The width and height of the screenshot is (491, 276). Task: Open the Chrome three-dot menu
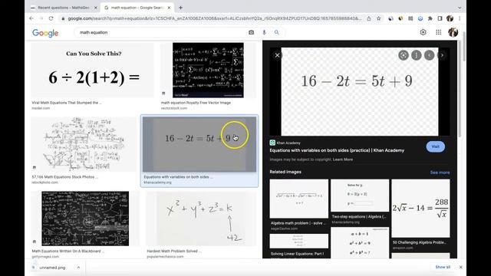460,18
